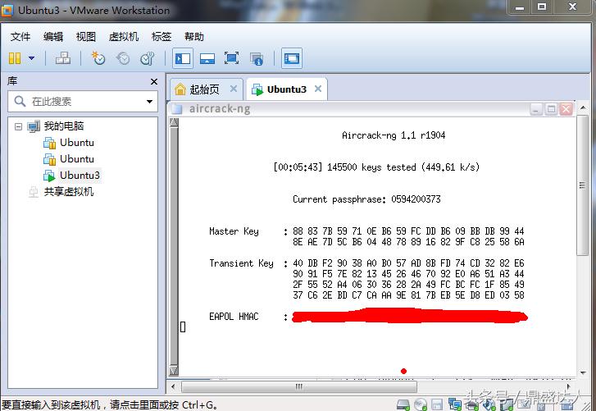Click the 'EAPOL HMAC' label
Screen dimensions: 596x411
click(x=234, y=317)
